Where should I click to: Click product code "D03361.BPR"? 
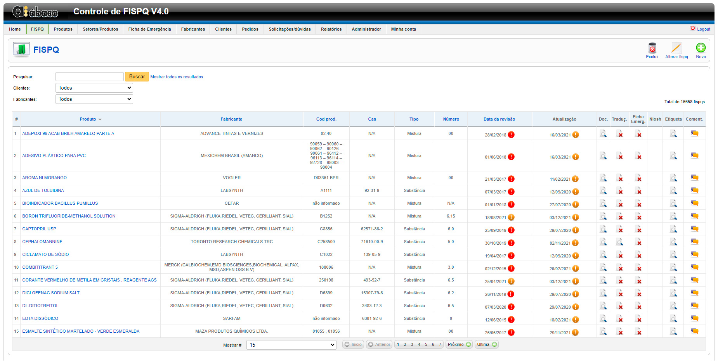[x=326, y=178]
